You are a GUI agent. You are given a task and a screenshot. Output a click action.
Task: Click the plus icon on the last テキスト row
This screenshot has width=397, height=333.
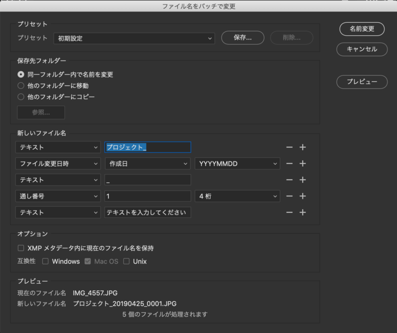(x=303, y=212)
